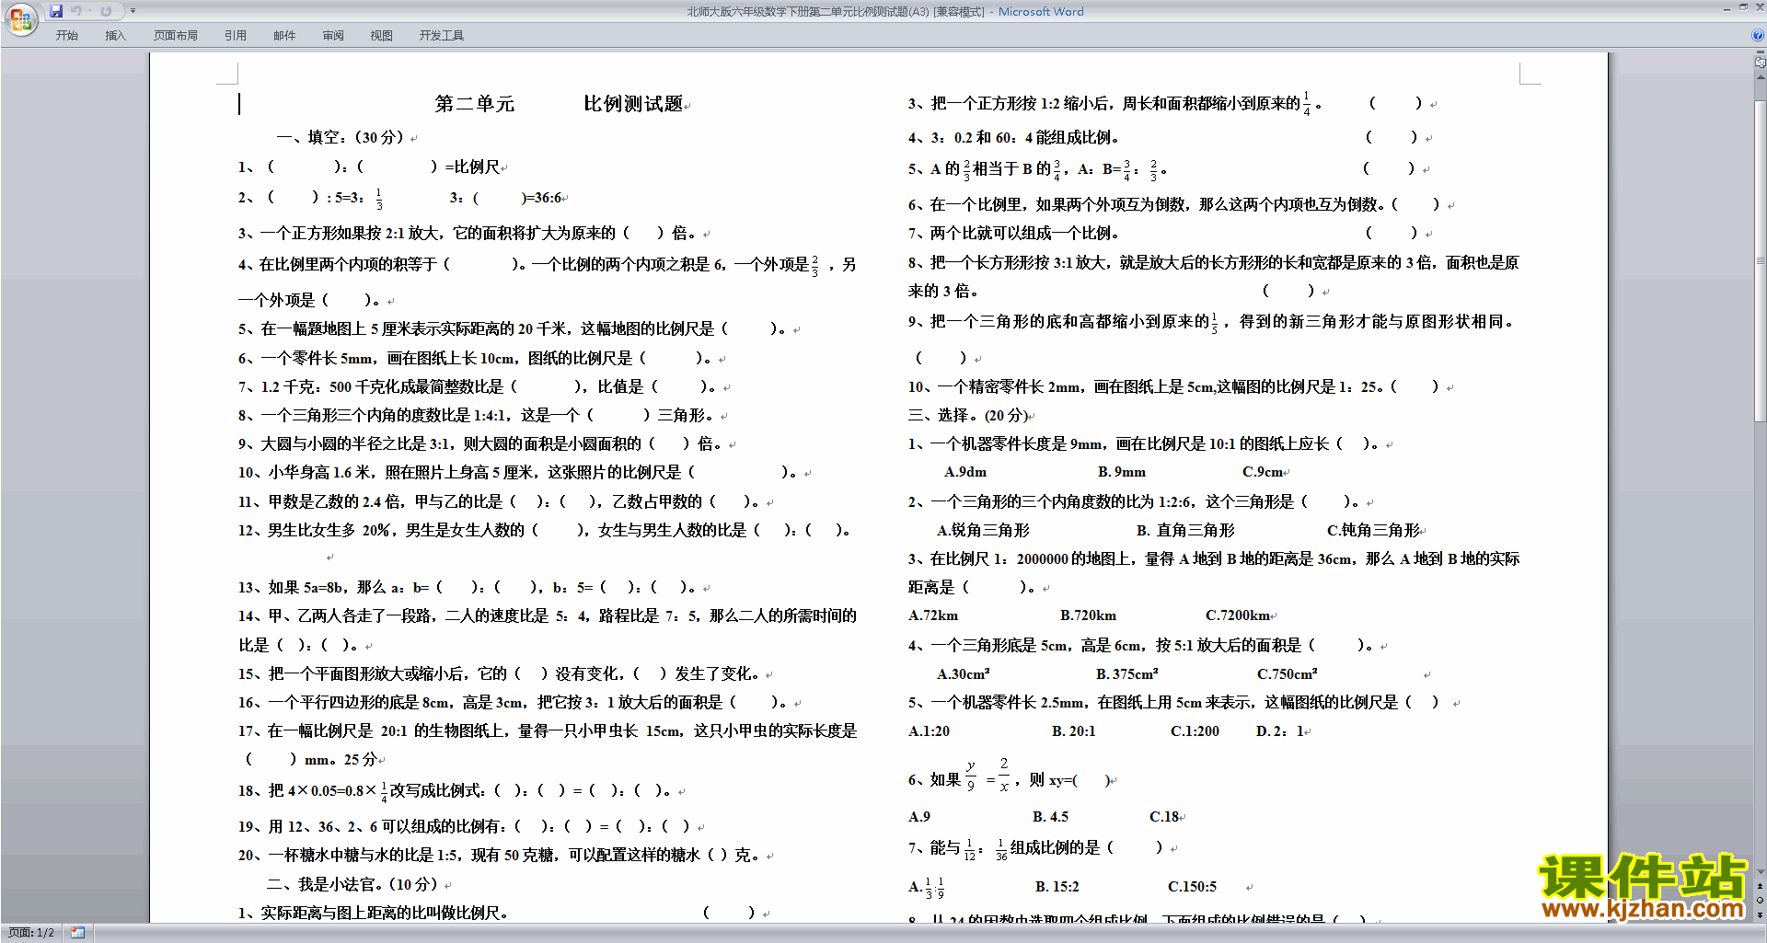Click the line 6、一个零件长 5mm

pyautogui.click(x=477, y=358)
